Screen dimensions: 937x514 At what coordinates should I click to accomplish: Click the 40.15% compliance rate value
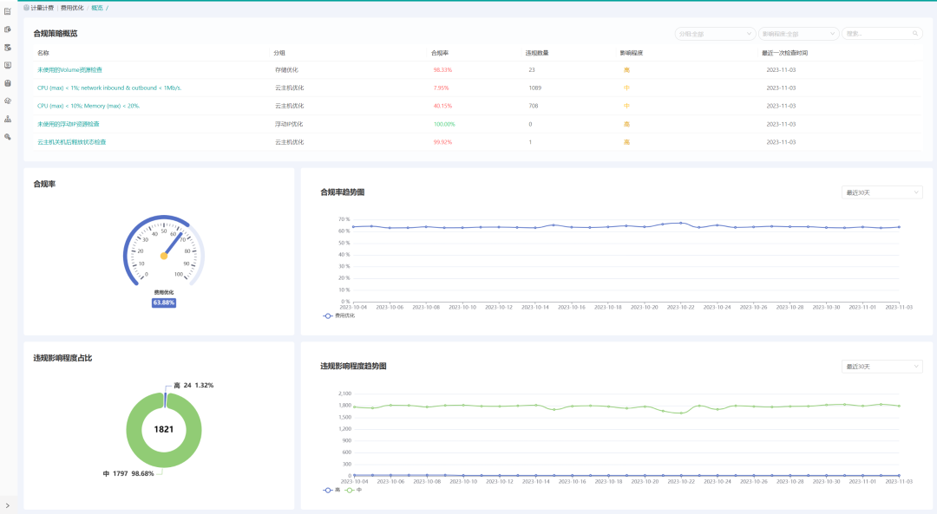(442, 106)
